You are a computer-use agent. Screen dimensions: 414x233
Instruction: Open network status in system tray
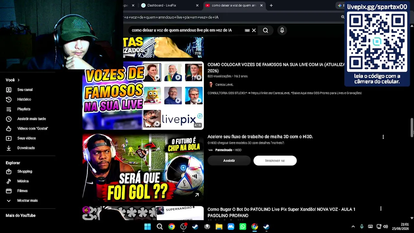(x=379, y=227)
